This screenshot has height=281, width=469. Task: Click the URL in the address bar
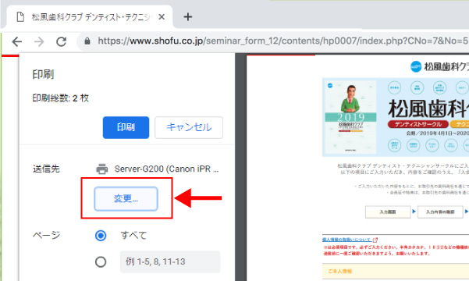(x=282, y=41)
